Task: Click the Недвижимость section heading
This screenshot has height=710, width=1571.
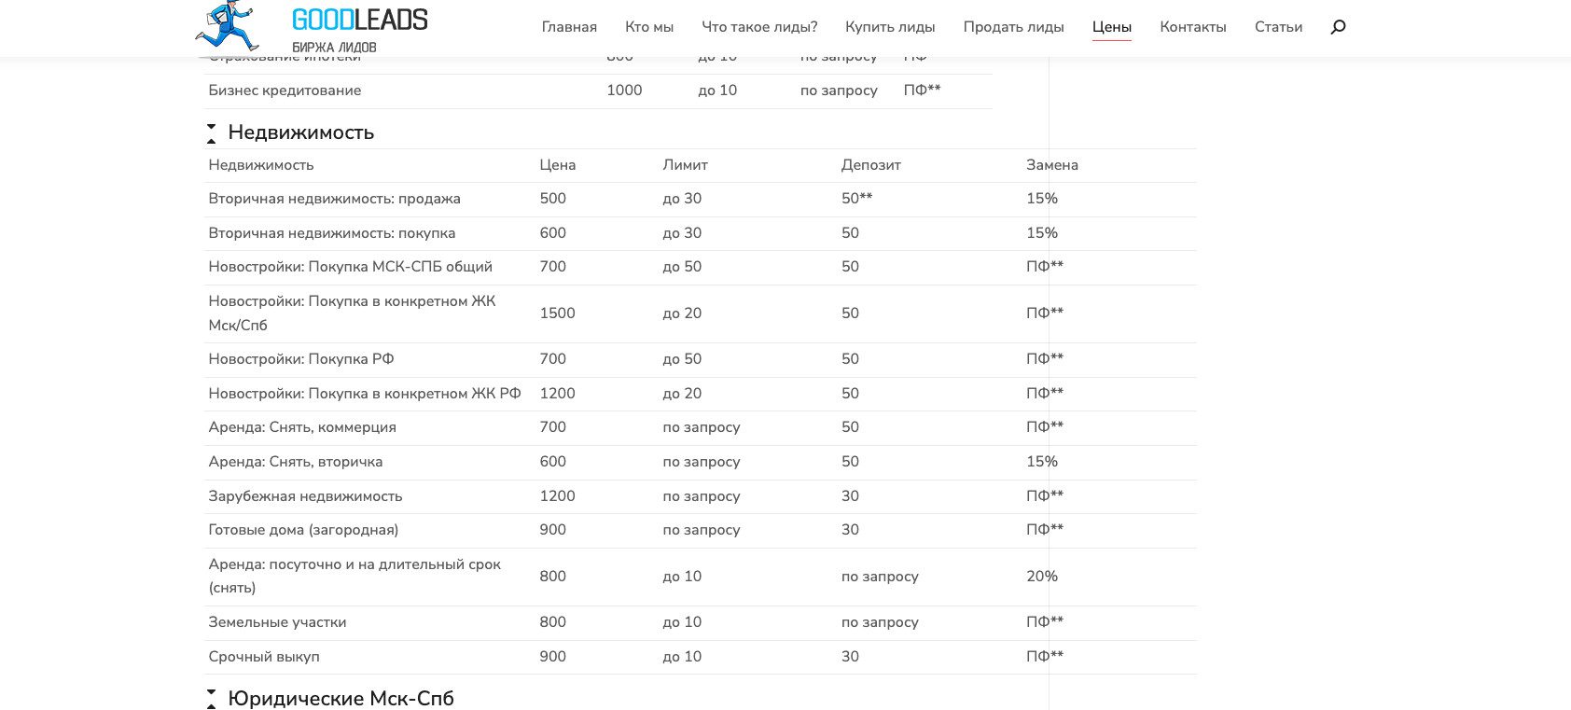Action: click(300, 132)
